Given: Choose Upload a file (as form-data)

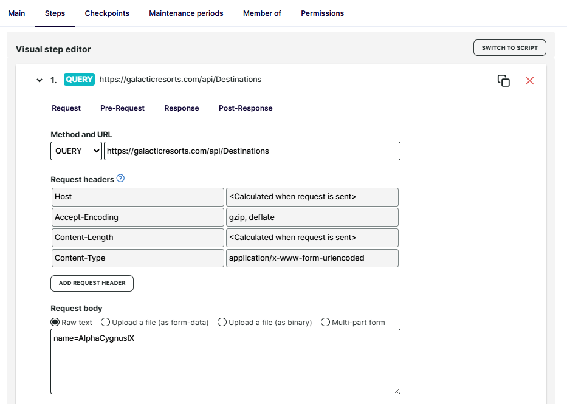Looking at the screenshot, I should pyautogui.click(x=105, y=322).
